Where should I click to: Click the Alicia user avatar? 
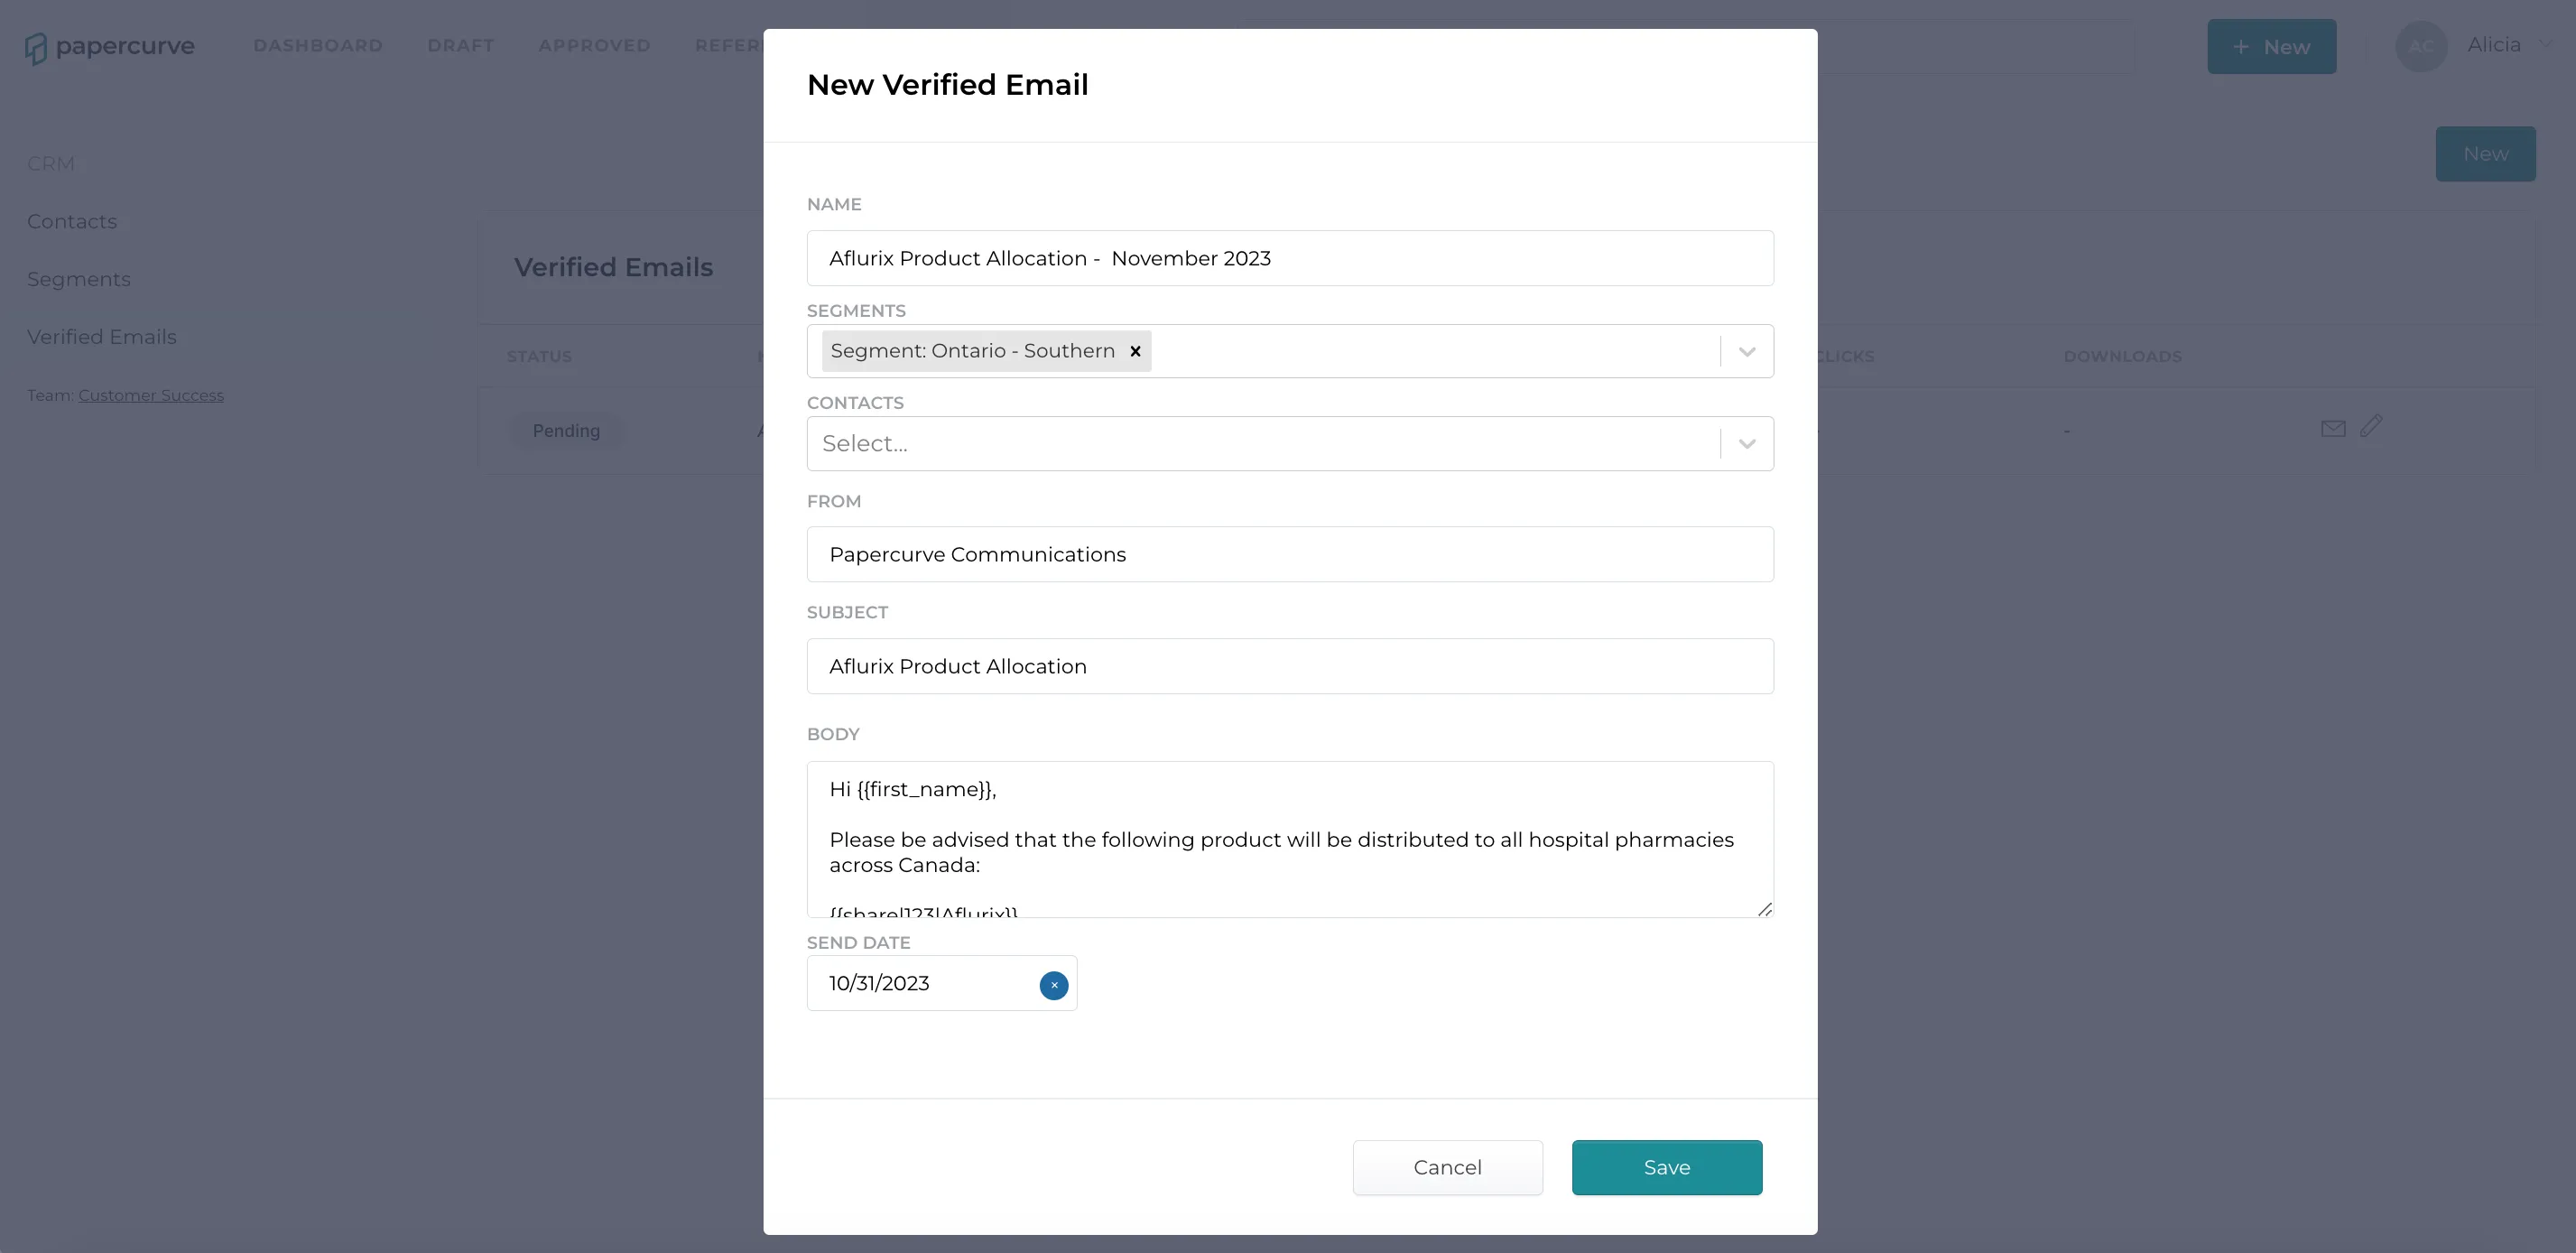point(2420,46)
